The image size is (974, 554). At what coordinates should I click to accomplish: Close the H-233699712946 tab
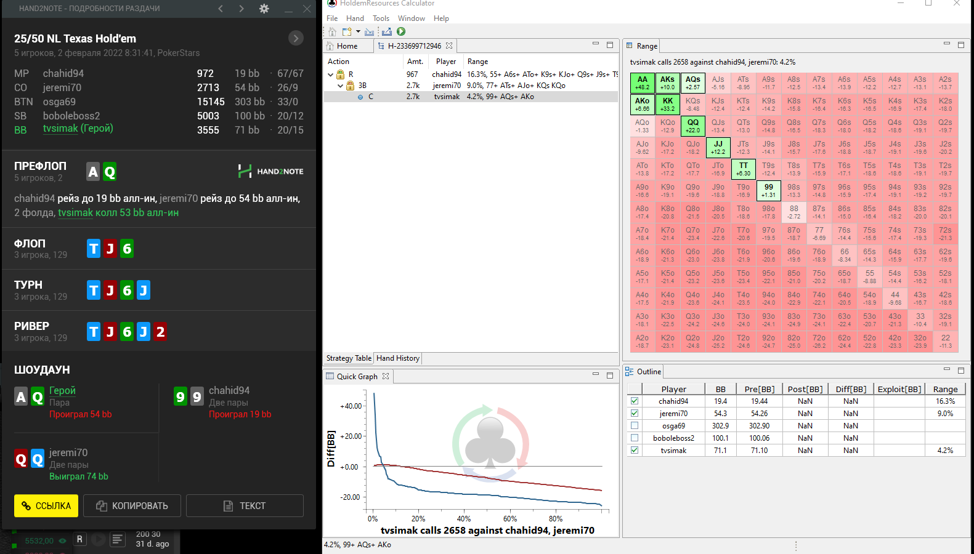click(449, 46)
